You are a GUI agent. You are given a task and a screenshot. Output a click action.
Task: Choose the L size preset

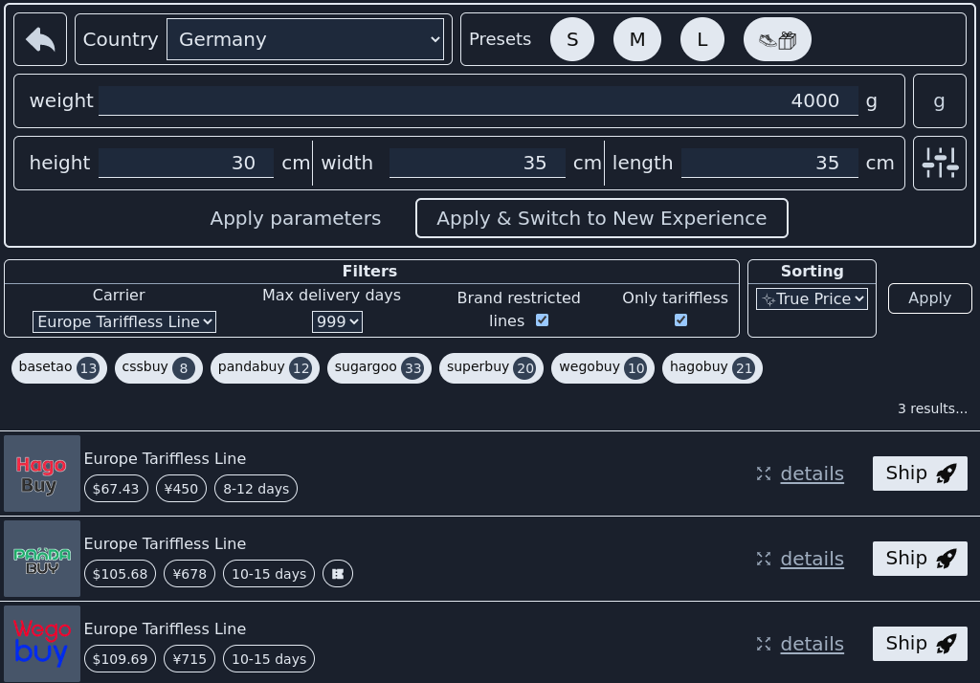tap(702, 39)
